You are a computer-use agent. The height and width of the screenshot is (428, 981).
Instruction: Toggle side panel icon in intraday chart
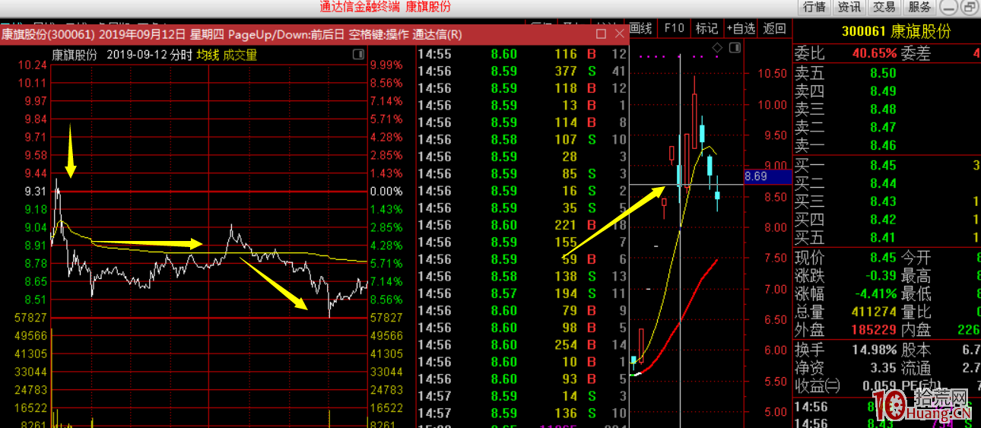pos(358,55)
